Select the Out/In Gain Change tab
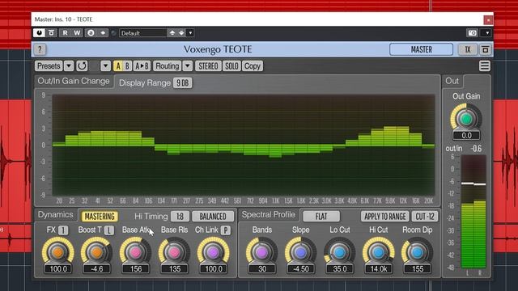The width and height of the screenshot is (518, 291). click(74, 81)
